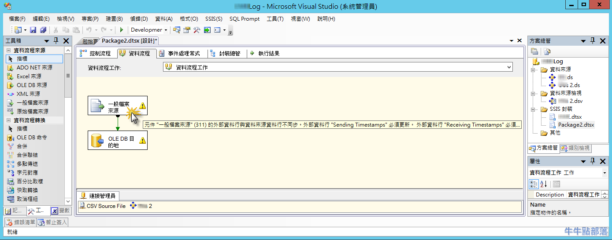Pin the 工具箱 panel with auto-hide toggle
This screenshot has width=612, height=240.
click(56, 41)
